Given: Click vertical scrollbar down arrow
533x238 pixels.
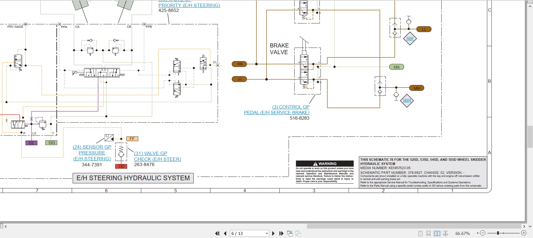Looking at the screenshot, I should point(530,226).
